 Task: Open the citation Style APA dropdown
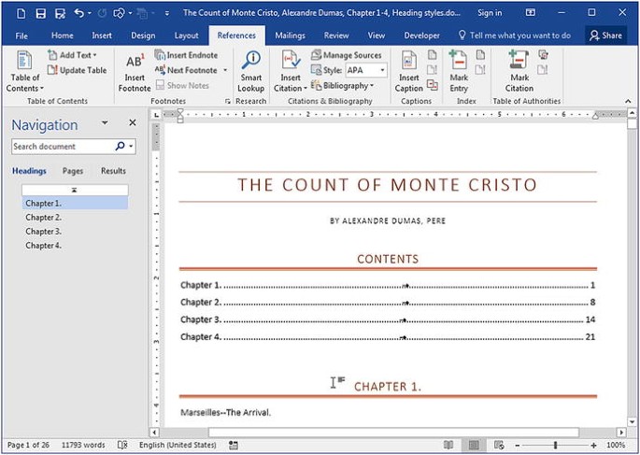(382, 70)
